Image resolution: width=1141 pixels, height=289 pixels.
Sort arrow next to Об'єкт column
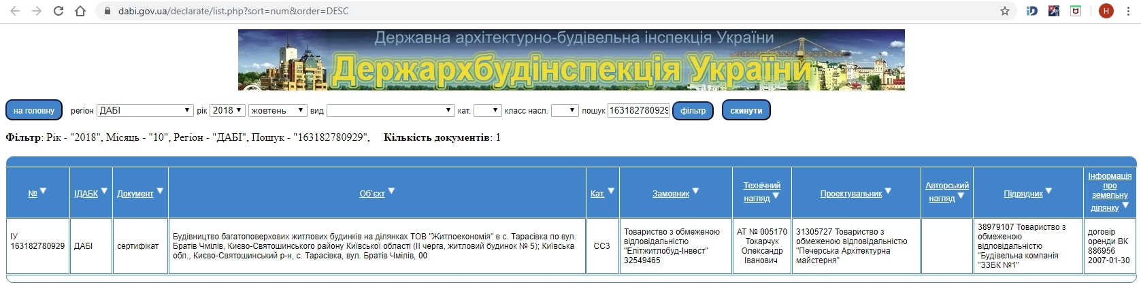pos(391,191)
